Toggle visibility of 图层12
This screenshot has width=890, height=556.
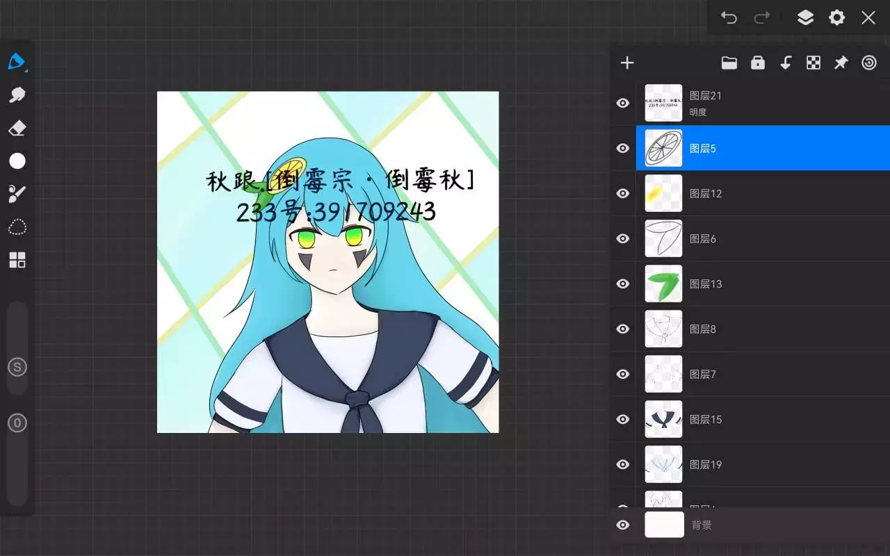pyautogui.click(x=623, y=193)
